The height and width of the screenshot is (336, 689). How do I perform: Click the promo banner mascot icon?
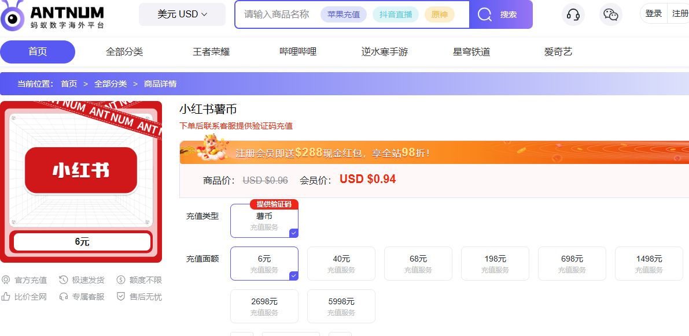(212, 147)
